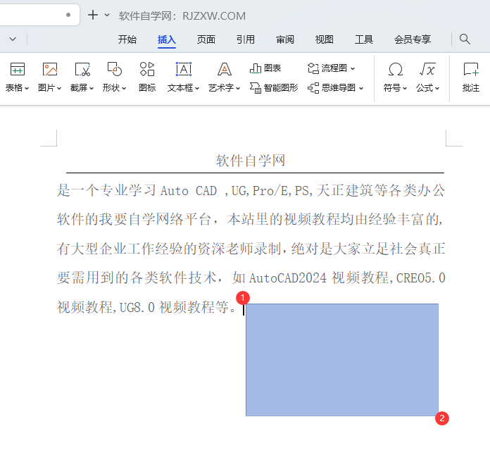This screenshot has height=467, width=490.
Task: Open the Review (审阅) tab
Action: (x=285, y=39)
